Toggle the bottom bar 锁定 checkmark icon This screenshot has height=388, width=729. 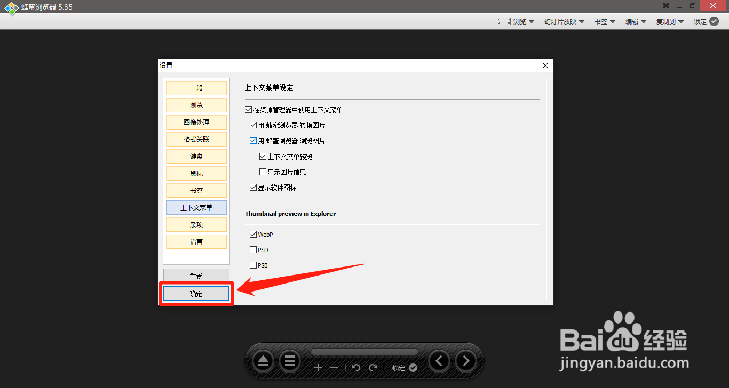[x=413, y=368]
